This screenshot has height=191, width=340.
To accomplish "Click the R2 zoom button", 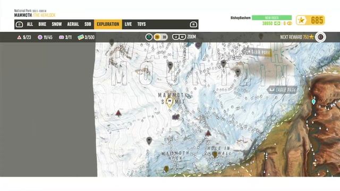I will 182,37.
